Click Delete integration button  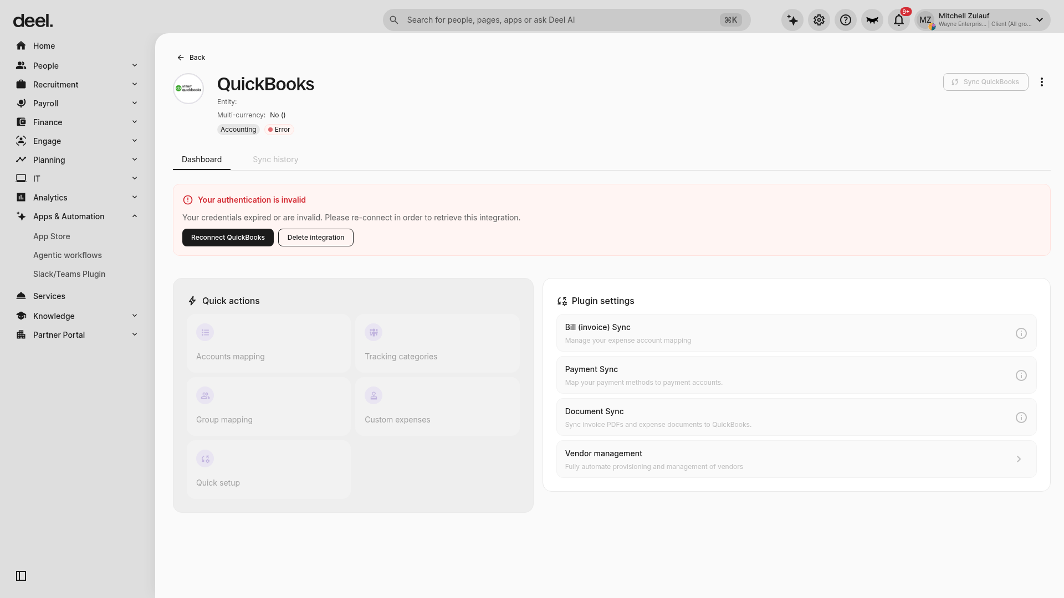316,238
